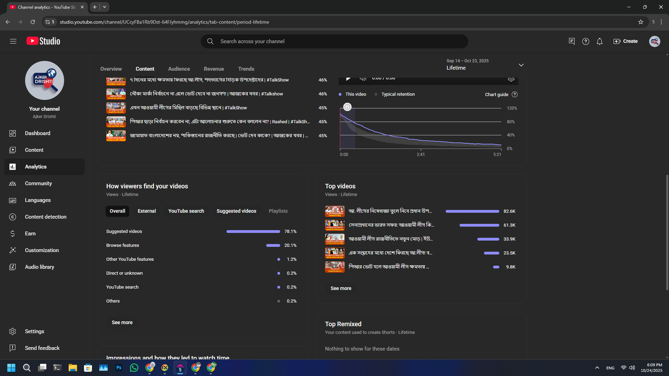Open the notifications bell
The width and height of the screenshot is (669, 376).
(x=600, y=41)
